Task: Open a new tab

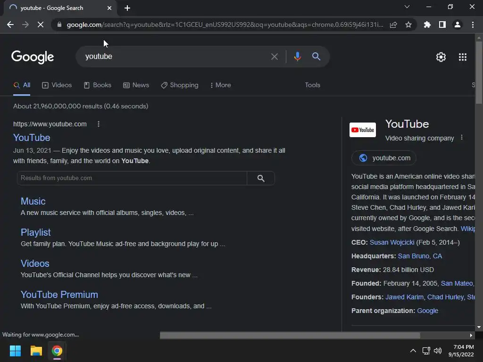Action: [127, 8]
